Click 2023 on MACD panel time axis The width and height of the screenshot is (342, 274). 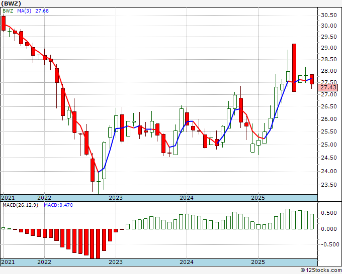[x=116, y=262]
